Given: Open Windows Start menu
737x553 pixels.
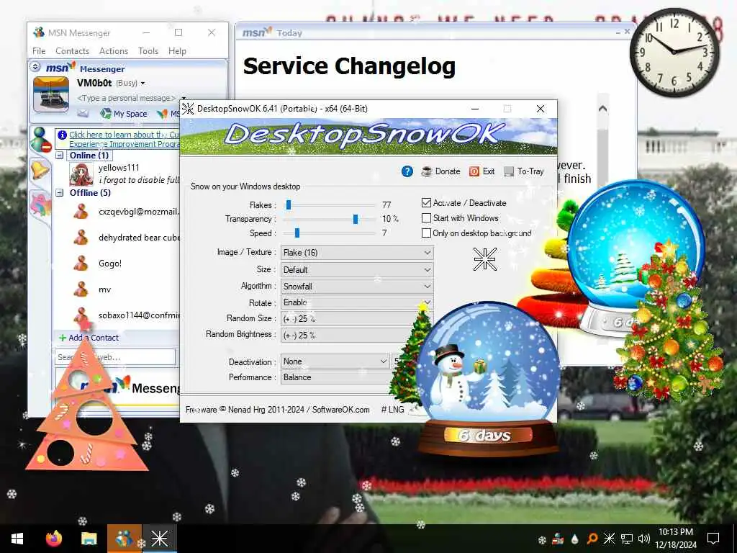Looking at the screenshot, I should [x=17, y=539].
